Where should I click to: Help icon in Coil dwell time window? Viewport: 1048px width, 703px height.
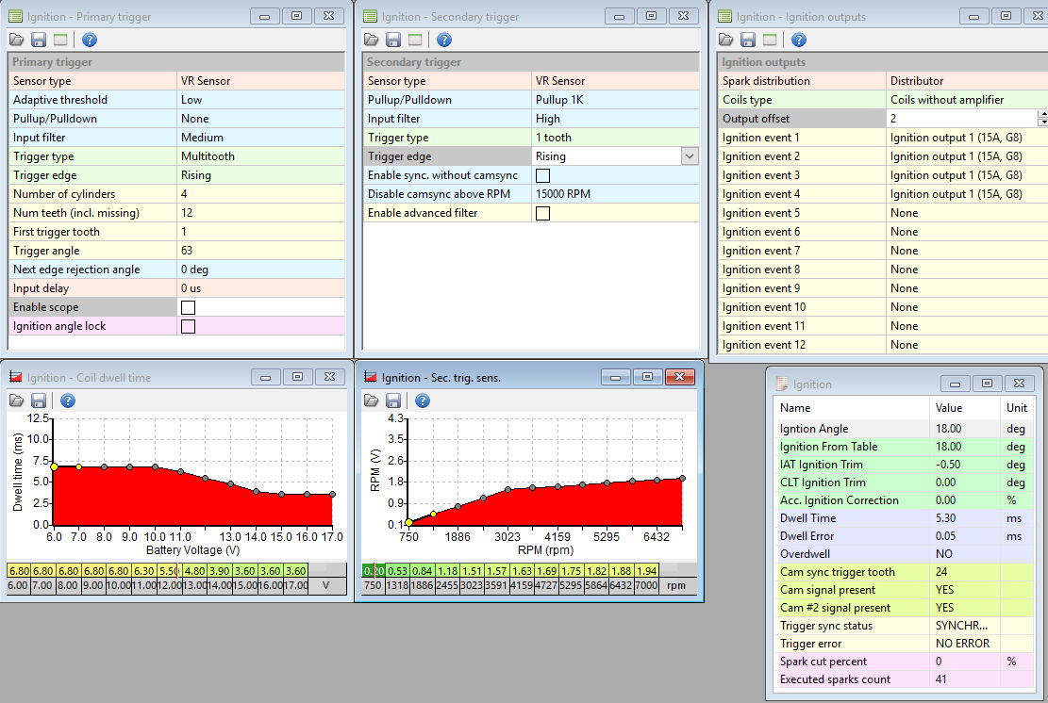click(x=67, y=401)
